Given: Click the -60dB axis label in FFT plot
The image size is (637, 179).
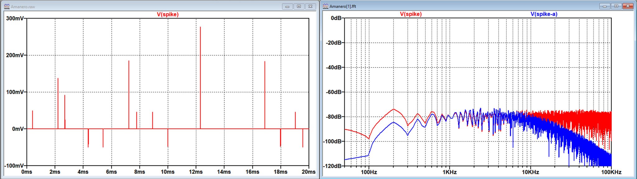Looking at the screenshot, I should 334,92.
